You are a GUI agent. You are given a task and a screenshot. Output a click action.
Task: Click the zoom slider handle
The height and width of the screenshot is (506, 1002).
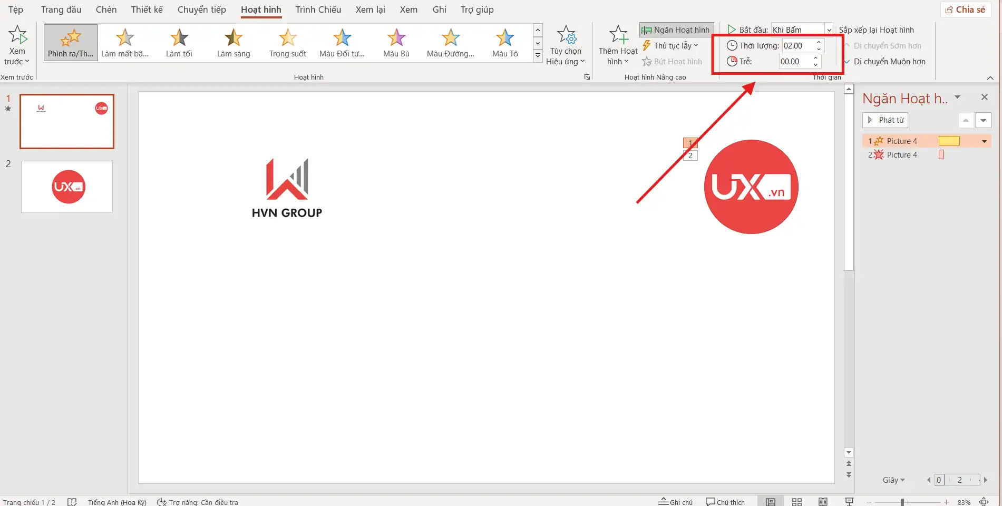(x=902, y=502)
